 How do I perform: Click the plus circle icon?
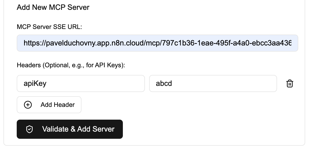coord(28,105)
